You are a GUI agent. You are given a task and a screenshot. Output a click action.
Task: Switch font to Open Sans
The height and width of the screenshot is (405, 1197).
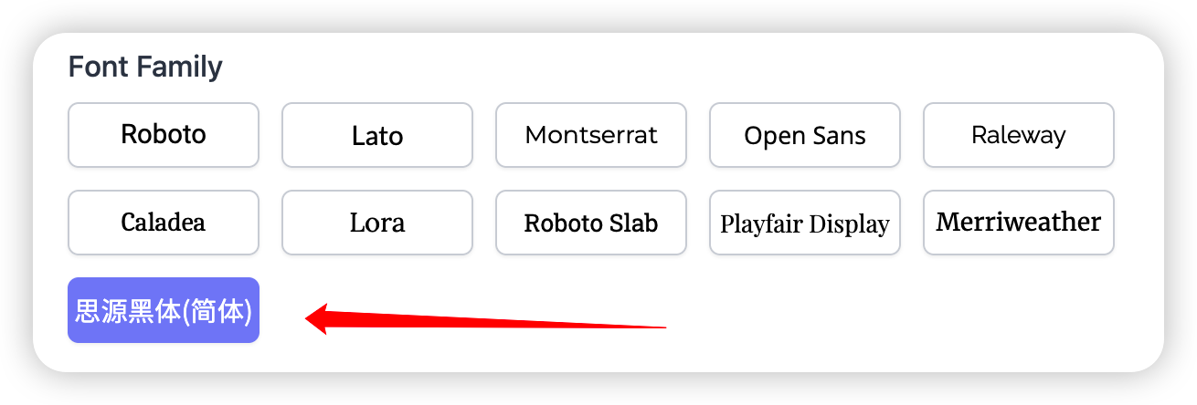pyautogui.click(x=805, y=135)
